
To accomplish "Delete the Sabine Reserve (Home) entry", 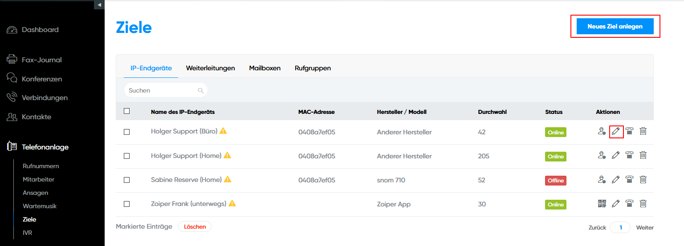I will point(643,180).
